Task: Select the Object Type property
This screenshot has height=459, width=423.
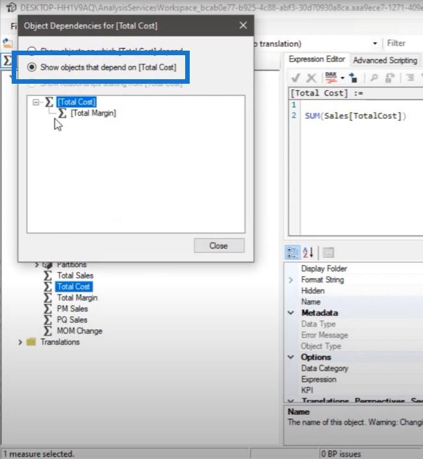Action: click(x=321, y=346)
